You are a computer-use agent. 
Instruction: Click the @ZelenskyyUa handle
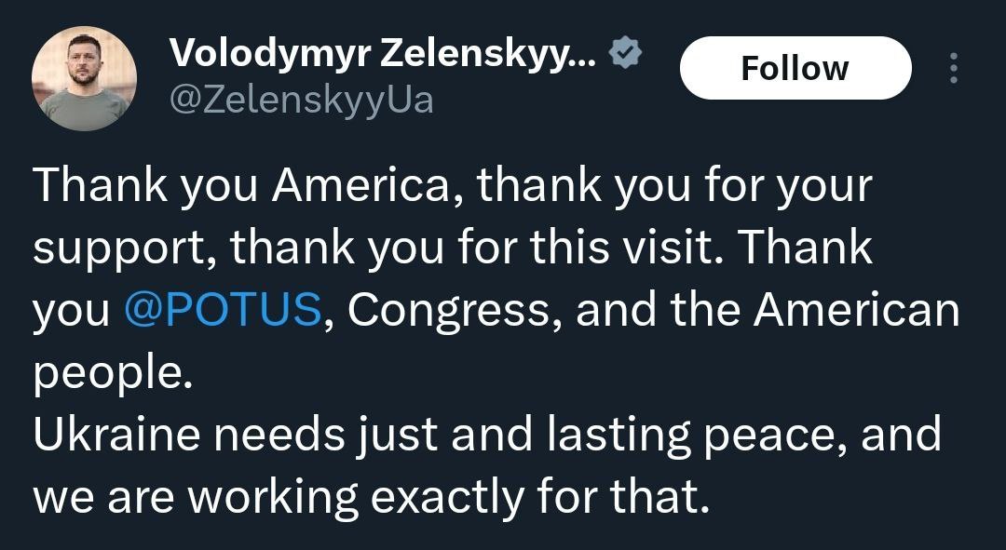pyautogui.click(x=301, y=100)
